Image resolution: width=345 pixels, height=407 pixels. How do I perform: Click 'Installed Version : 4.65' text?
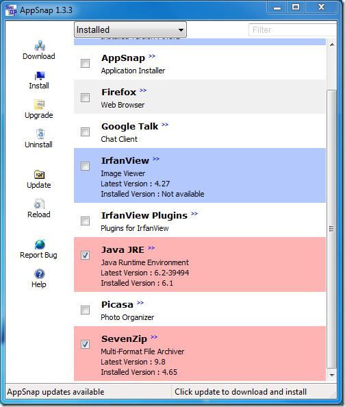pos(139,372)
